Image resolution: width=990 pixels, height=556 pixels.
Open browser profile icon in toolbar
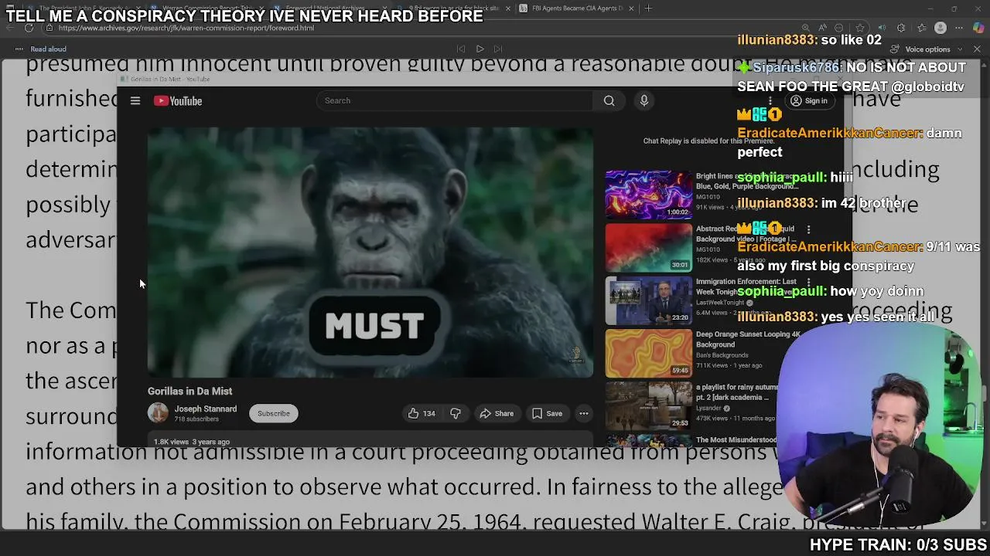tap(940, 28)
